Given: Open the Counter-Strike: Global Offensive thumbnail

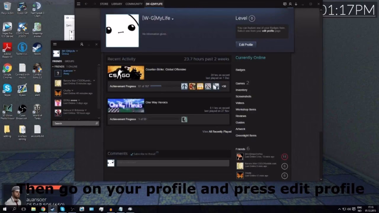Looking at the screenshot, I should (x=126, y=72).
